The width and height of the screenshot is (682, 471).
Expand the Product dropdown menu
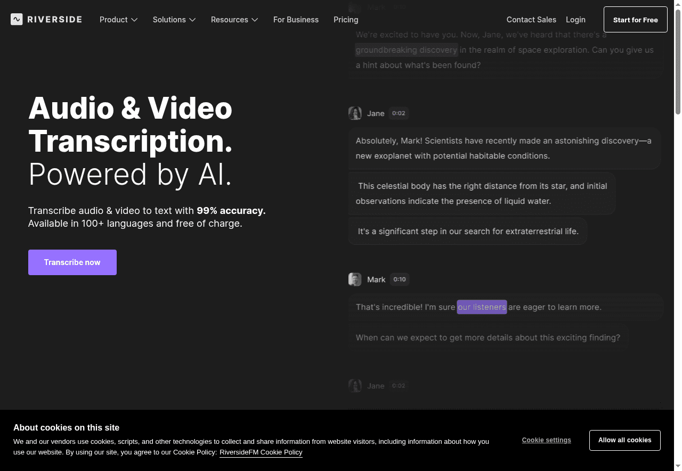click(118, 20)
